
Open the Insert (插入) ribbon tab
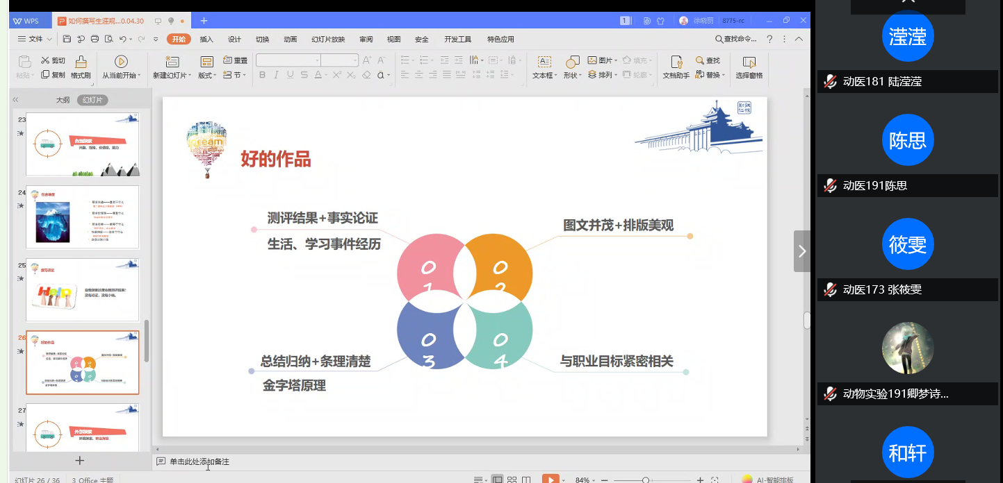coord(206,40)
